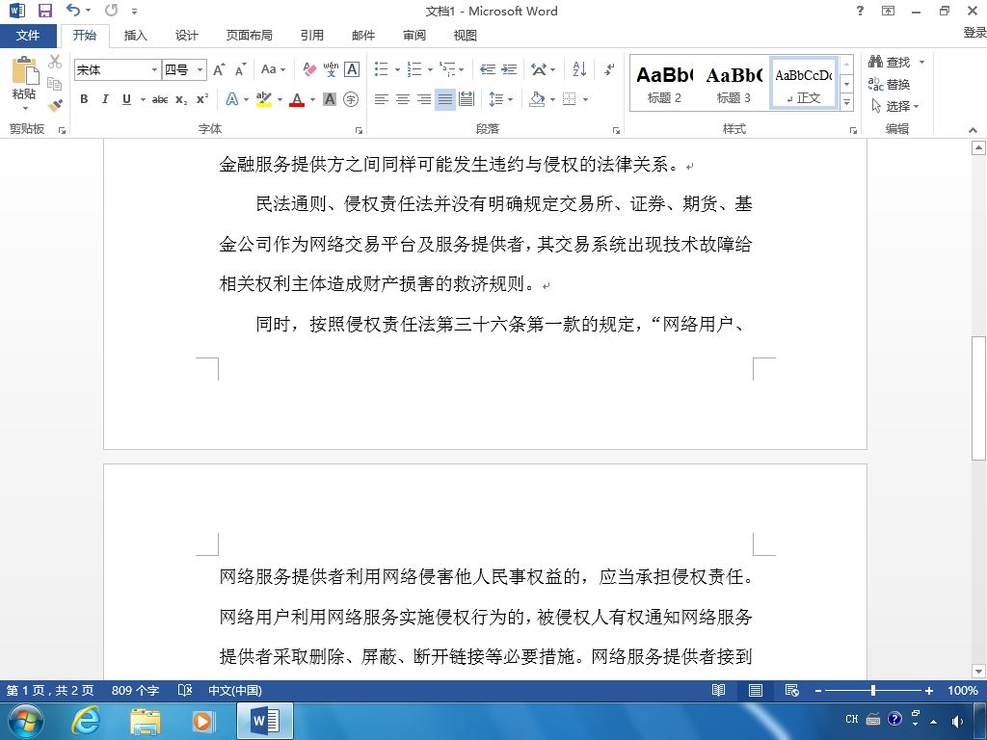Click the Redo/Repeat icon

tap(112, 10)
